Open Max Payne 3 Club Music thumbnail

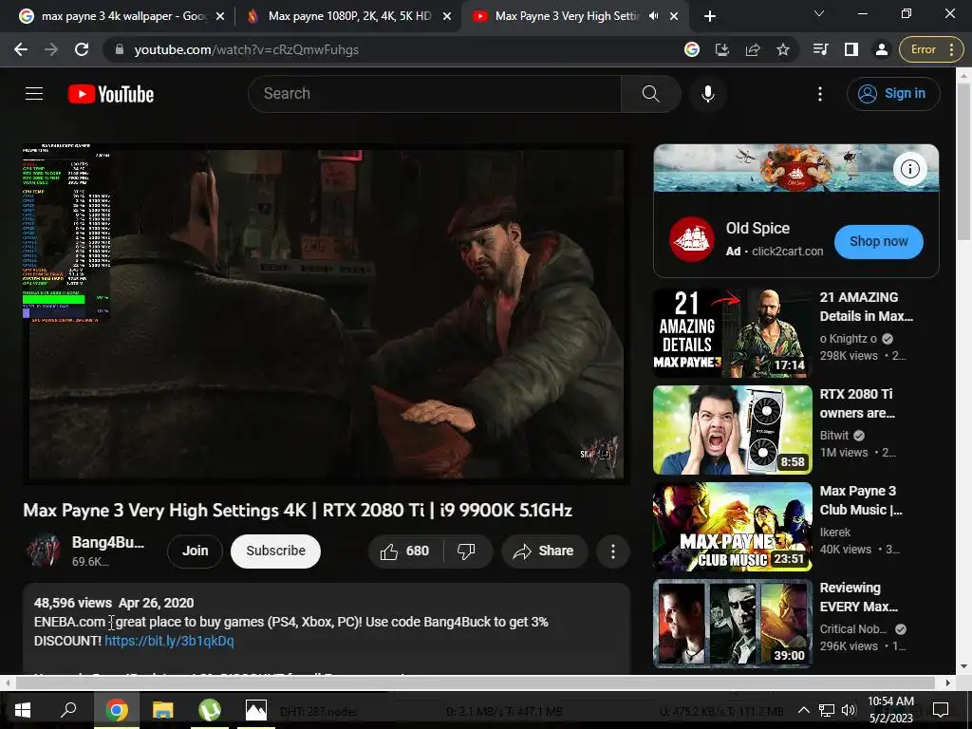(732, 527)
